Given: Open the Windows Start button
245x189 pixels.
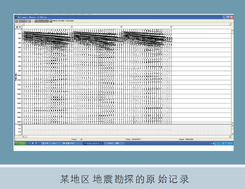Looking at the screenshot, I should point(20,143).
